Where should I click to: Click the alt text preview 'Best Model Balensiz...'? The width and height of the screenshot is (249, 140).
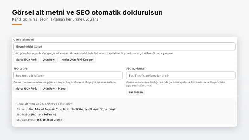coord(72,109)
